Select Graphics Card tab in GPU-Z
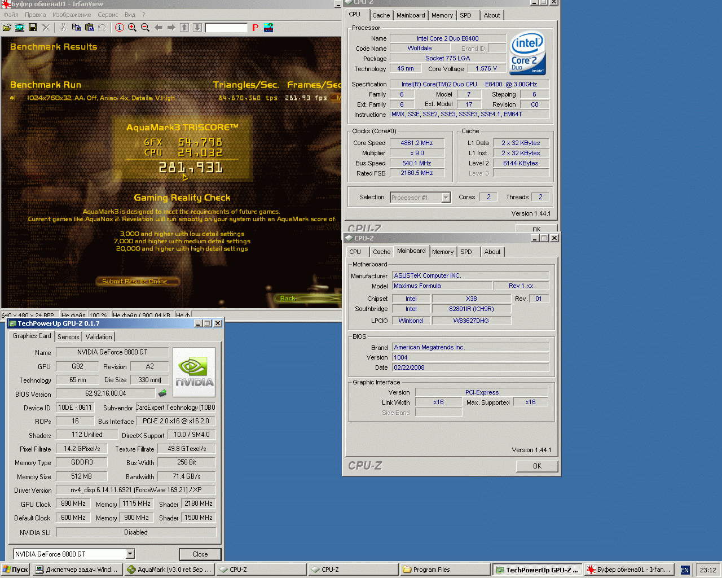The height and width of the screenshot is (578, 722). coord(32,336)
